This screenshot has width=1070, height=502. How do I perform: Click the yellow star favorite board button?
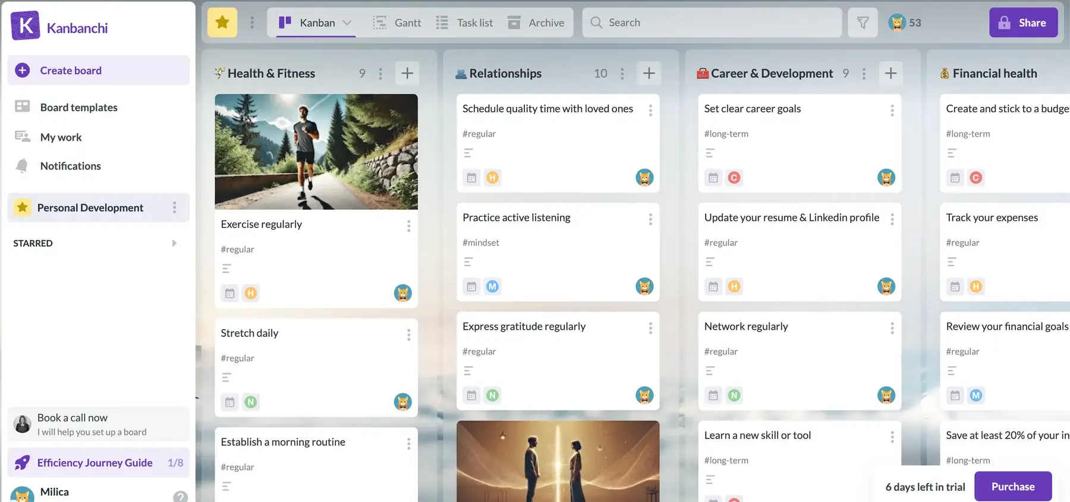coord(222,23)
